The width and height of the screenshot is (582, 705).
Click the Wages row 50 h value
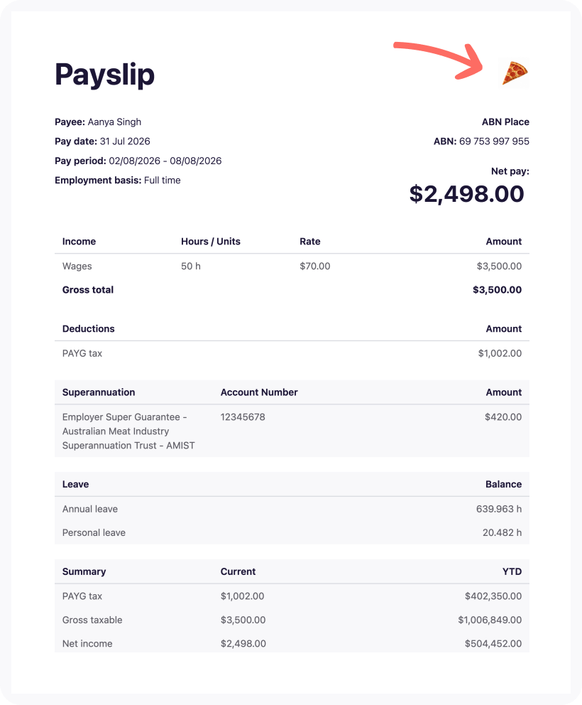coord(191,267)
